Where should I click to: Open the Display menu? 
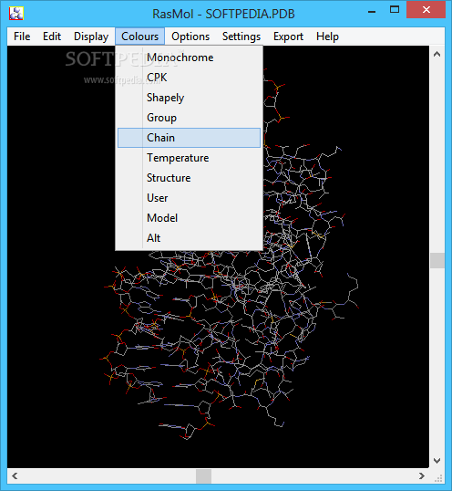point(91,37)
